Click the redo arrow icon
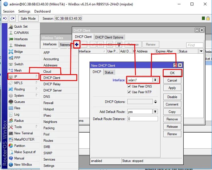212x170 pixels. 12,18
